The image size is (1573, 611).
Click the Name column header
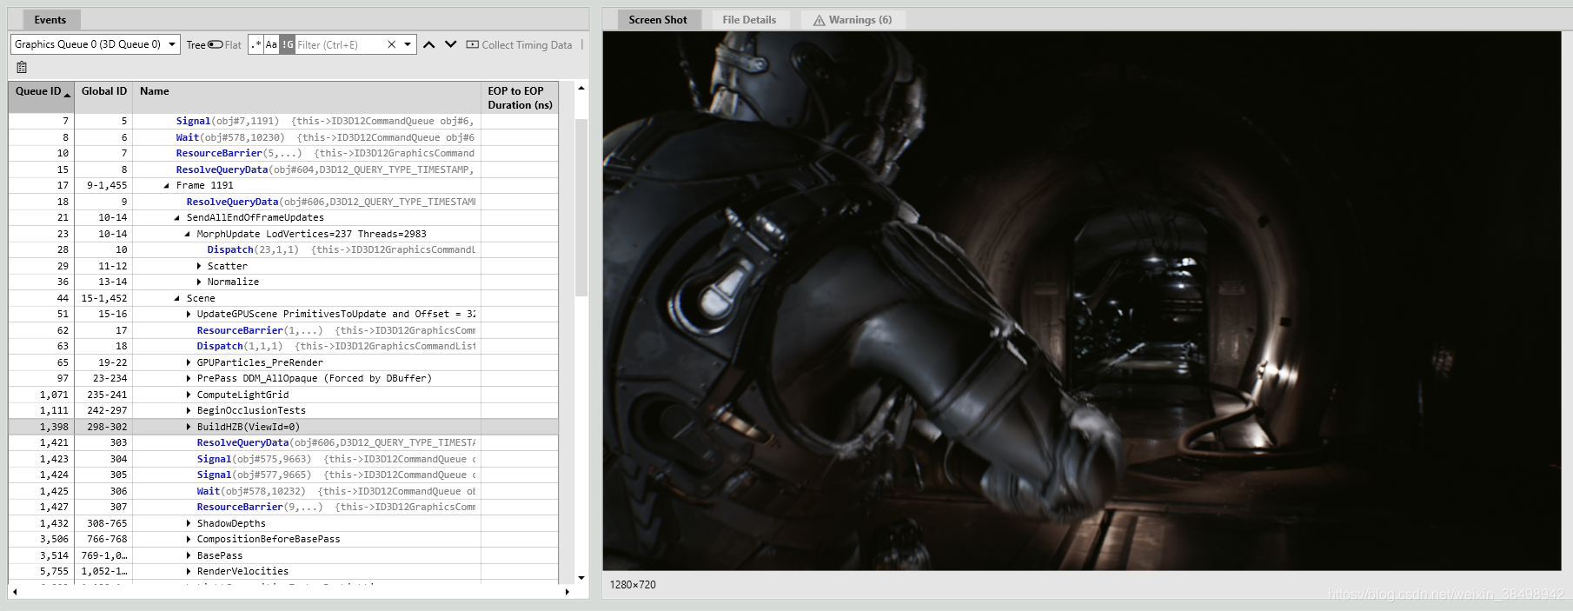tap(306, 97)
